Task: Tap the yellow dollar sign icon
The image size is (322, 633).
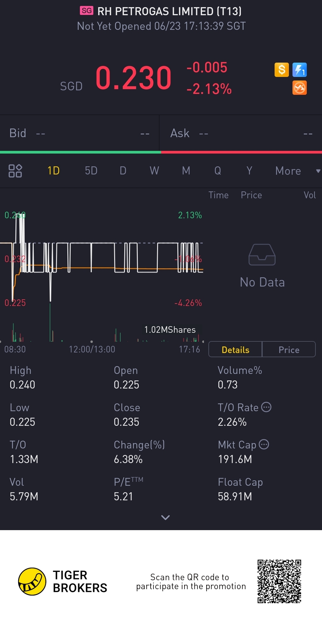Action: [x=281, y=70]
